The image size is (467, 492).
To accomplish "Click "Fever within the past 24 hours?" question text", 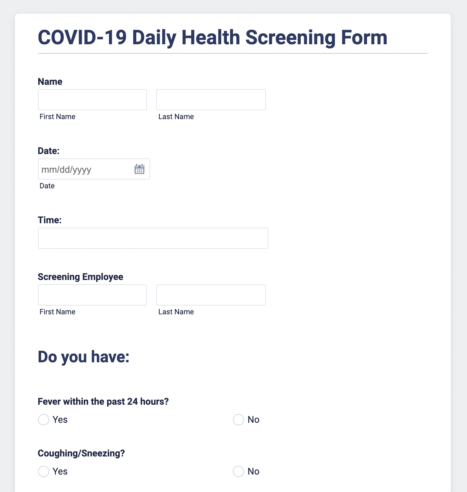I will click(103, 402).
